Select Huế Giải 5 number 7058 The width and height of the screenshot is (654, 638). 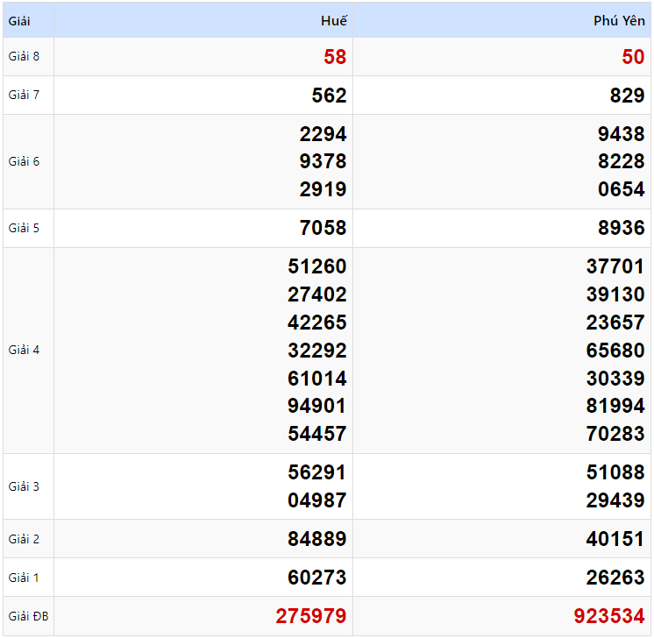323,229
